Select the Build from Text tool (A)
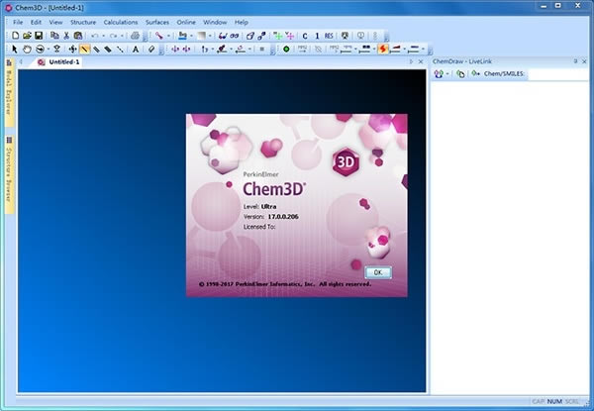The width and height of the screenshot is (594, 411). point(135,49)
